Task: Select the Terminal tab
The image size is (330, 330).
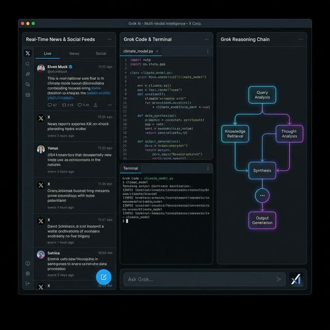Action: [x=130, y=169]
